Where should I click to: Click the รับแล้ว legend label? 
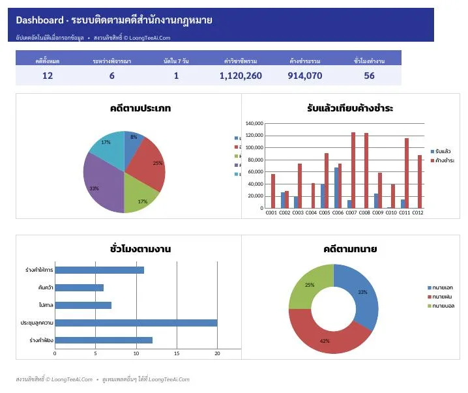pyautogui.click(x=443, y=151)
